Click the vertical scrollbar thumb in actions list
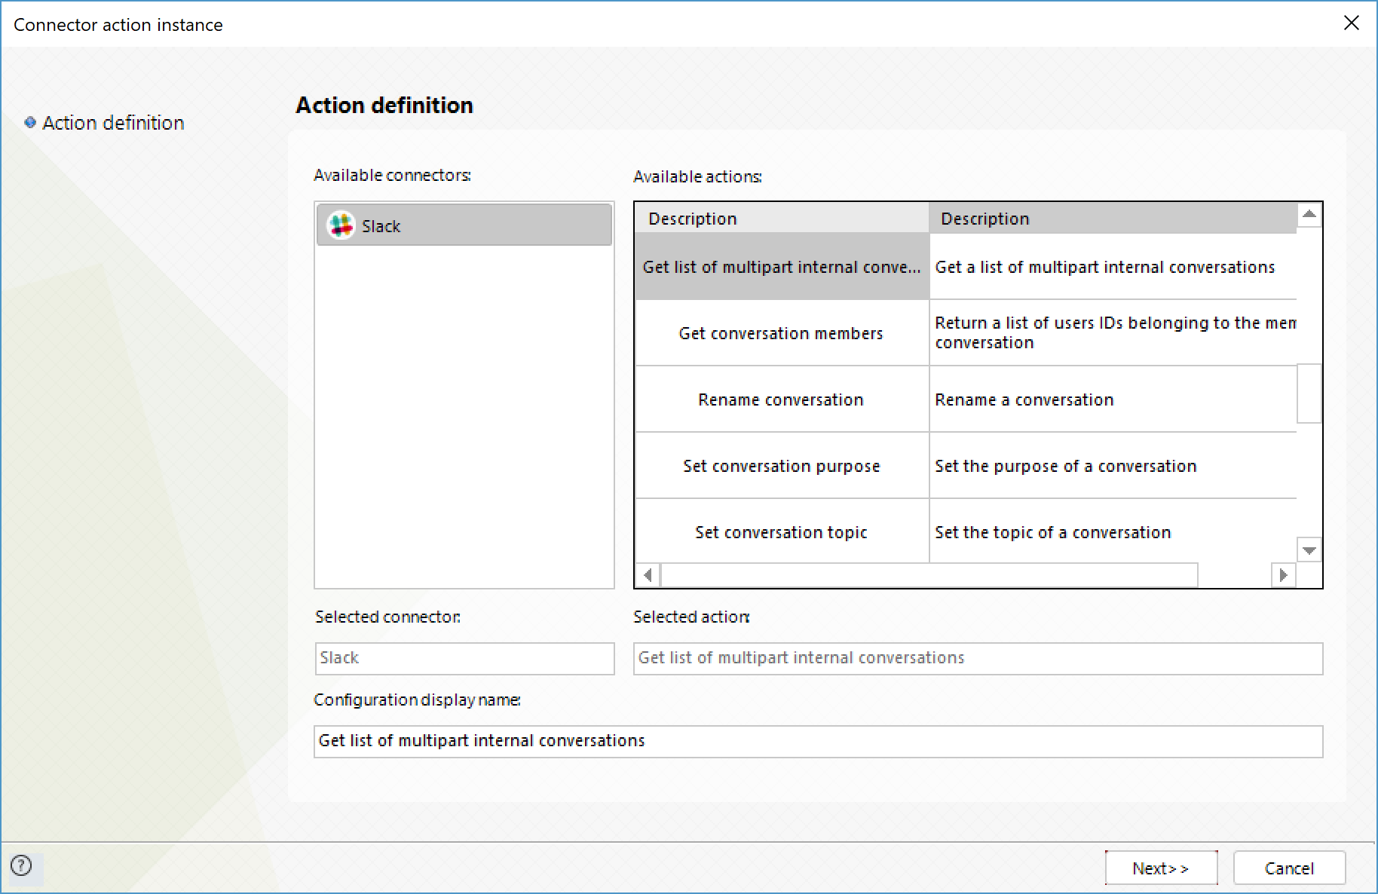This screenshot has width=1378, height=894. [1309, 393]
